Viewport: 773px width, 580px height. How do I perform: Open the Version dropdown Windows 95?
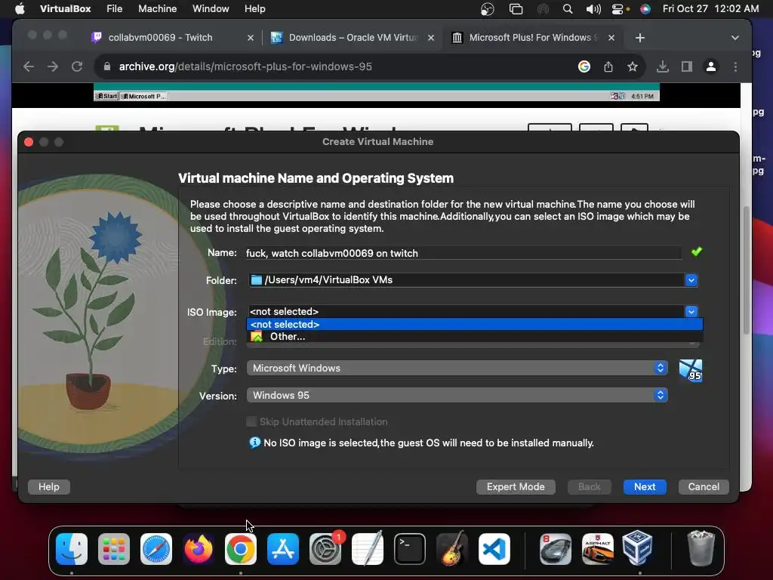coord(457,395)
